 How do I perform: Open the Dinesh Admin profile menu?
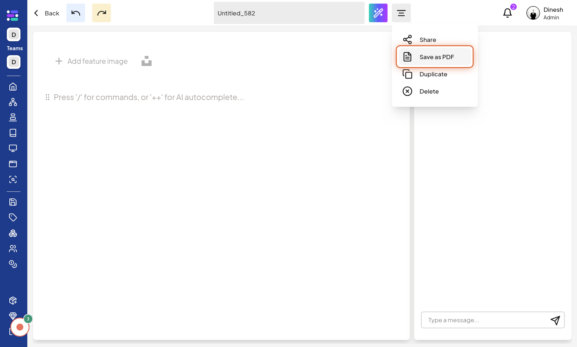(545, 13)
